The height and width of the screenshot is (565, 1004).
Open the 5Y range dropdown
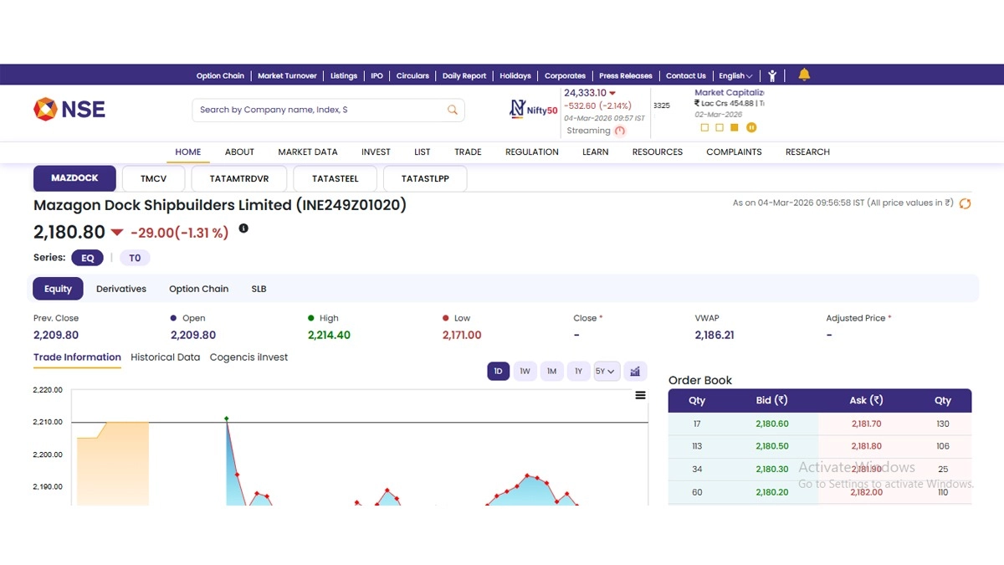tap(607, 372)
